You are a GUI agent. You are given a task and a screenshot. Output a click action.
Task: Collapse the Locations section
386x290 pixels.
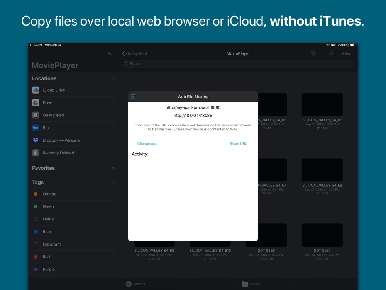click(113, 78)
